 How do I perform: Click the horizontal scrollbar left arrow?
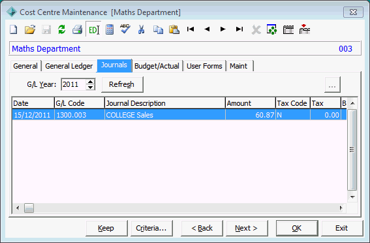tap(18, 208)
